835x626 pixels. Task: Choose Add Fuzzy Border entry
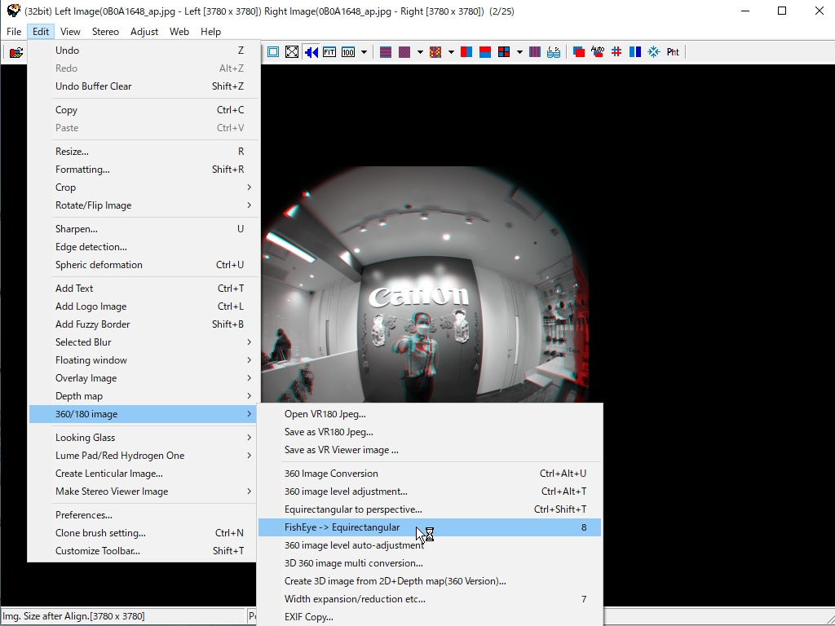pyautogui.click(x=144, y=324)
